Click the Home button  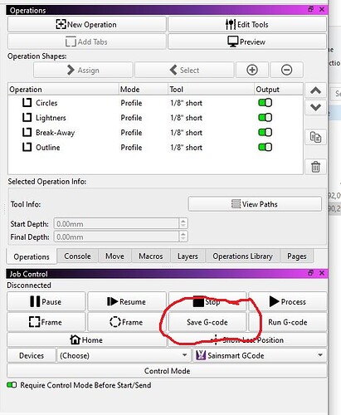86,339
